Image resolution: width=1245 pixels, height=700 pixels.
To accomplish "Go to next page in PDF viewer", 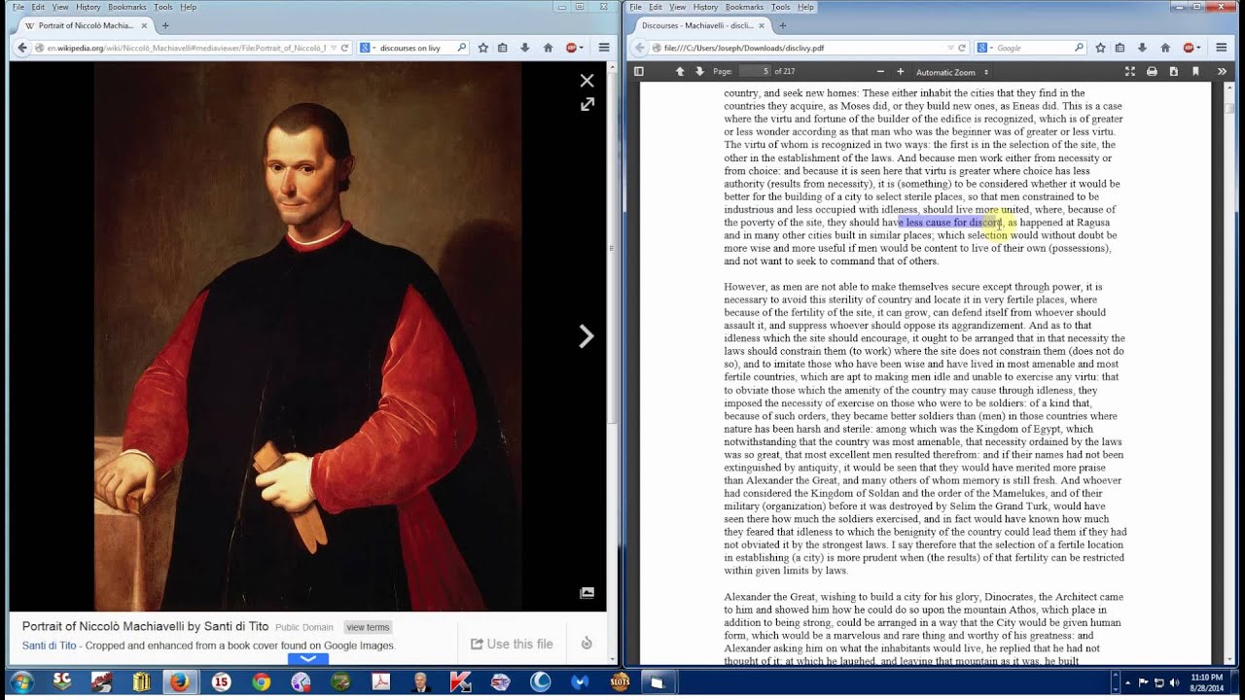I will pos(699,71).
